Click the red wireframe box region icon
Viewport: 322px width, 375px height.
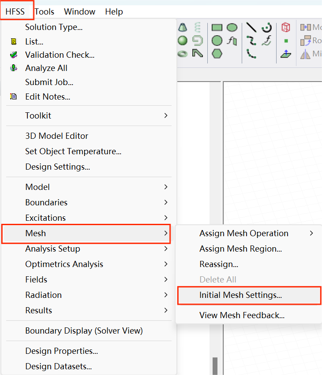[x=286, y=27]
